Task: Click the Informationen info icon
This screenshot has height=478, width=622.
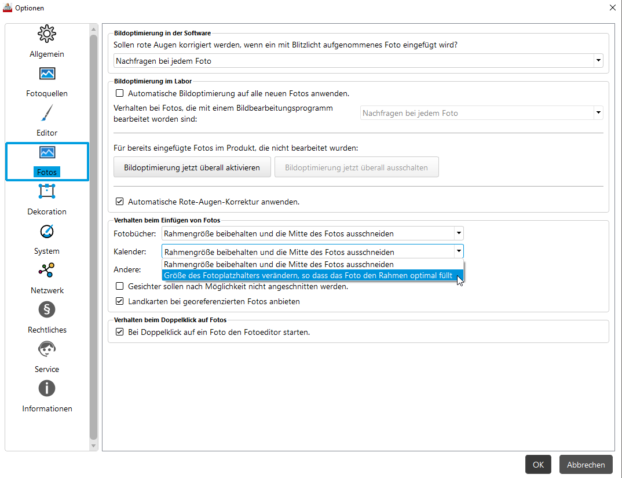Action: click(x=47, y=389)
